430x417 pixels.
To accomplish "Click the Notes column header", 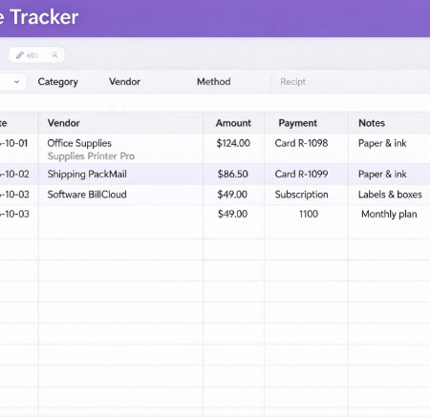I will 372,123.
